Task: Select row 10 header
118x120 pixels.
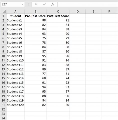Action: [3, 56]
